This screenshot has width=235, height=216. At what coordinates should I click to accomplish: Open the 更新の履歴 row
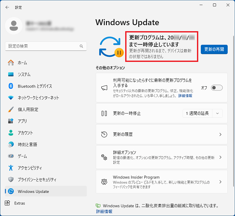[x=162, y=134]
